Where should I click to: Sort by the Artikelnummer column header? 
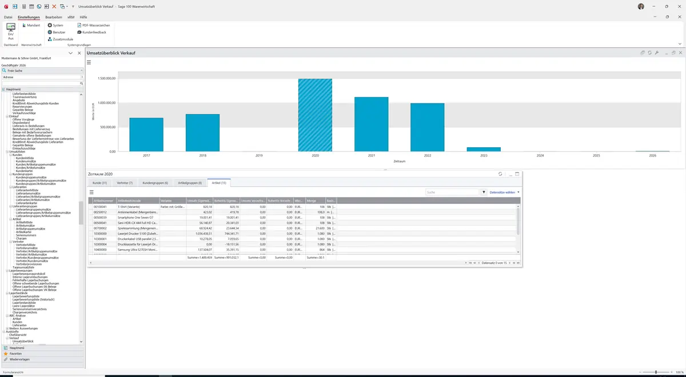104,200
